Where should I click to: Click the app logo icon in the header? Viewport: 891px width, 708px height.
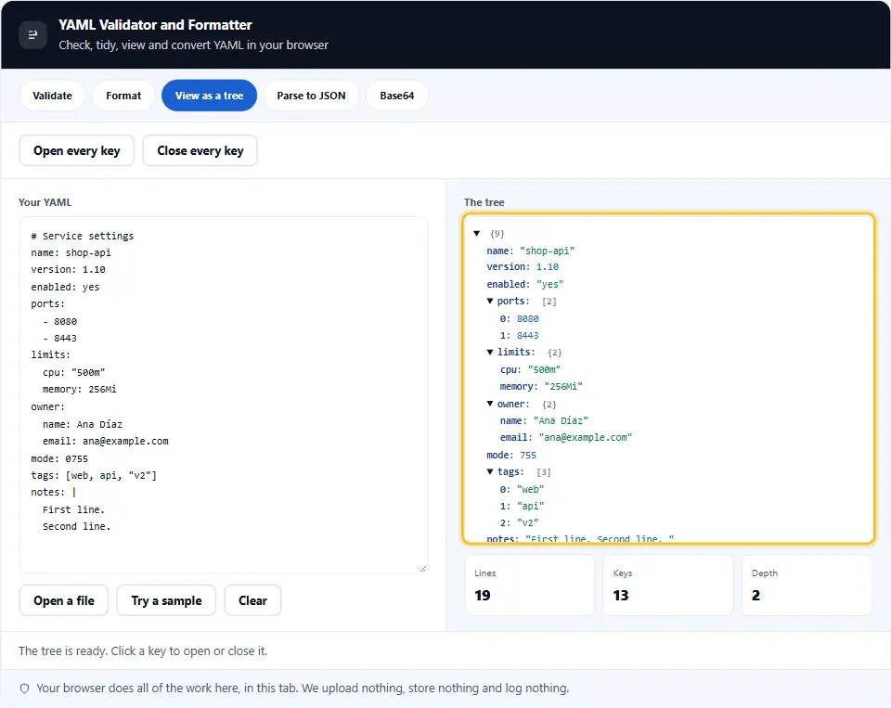[32, 34]
